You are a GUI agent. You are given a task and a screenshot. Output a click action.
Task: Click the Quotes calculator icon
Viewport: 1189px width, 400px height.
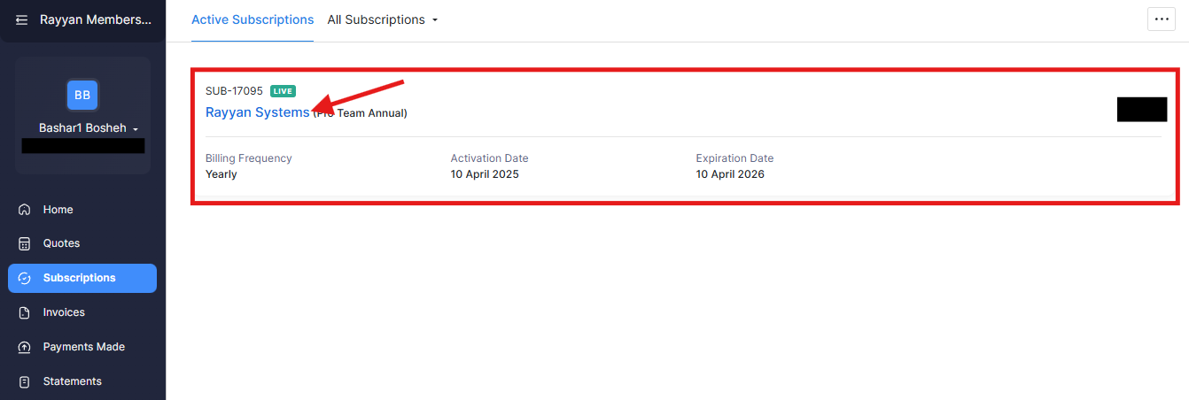click(25, 243)
